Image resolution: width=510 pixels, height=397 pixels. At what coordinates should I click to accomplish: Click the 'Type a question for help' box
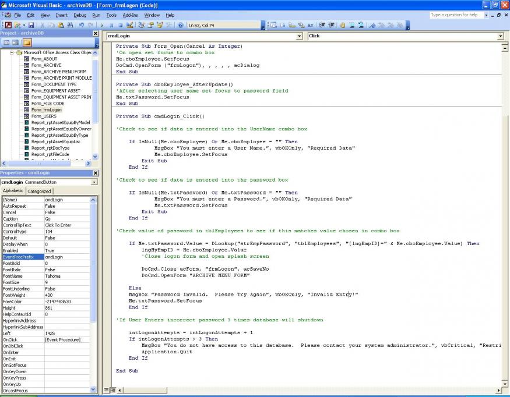[455, 15]
